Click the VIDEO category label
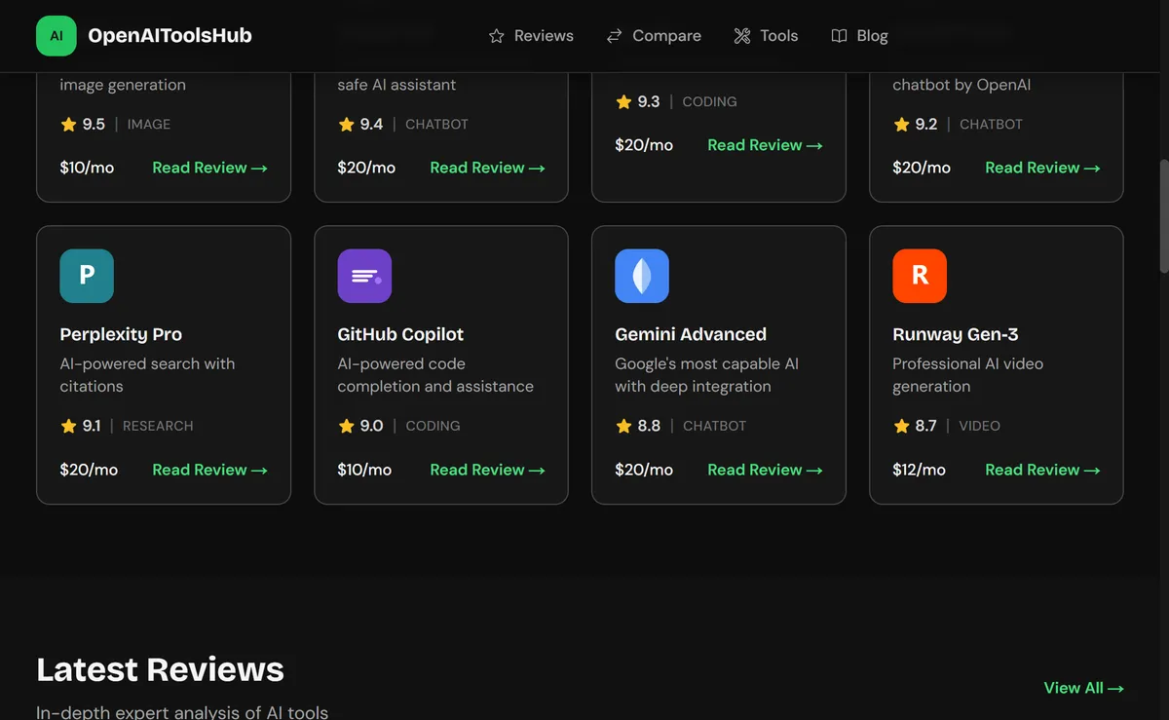This screenshot has height=720, width=1169. click(x=979, y=426)
